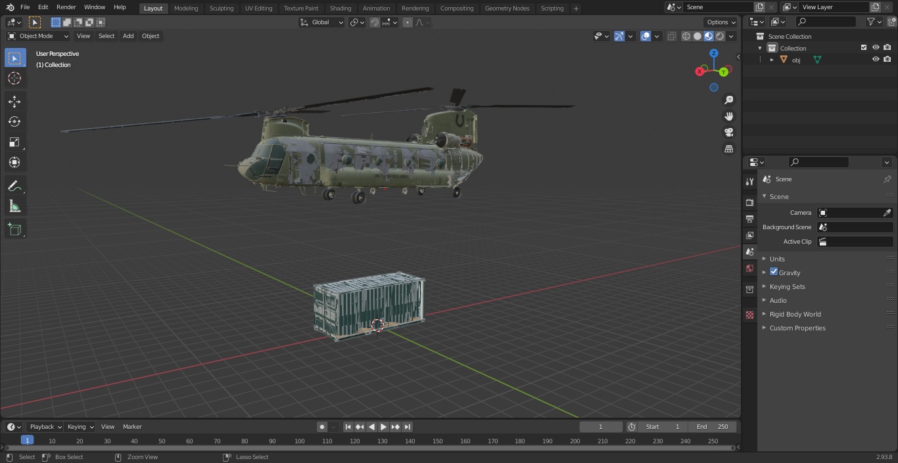
Task: Switch to the UV Editing workspace tab
Action: [x=258, y=8]
